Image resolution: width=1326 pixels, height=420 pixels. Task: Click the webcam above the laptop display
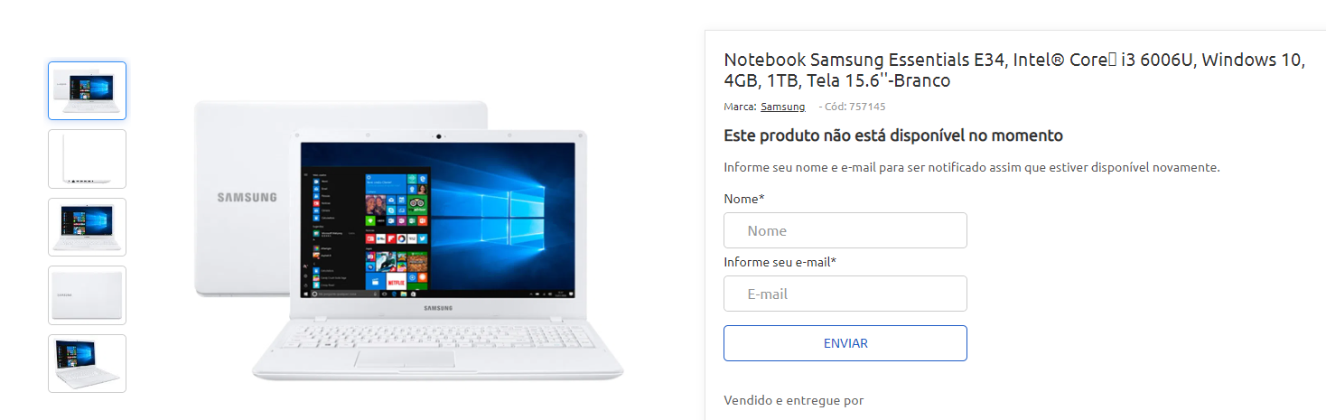point(437,136)
